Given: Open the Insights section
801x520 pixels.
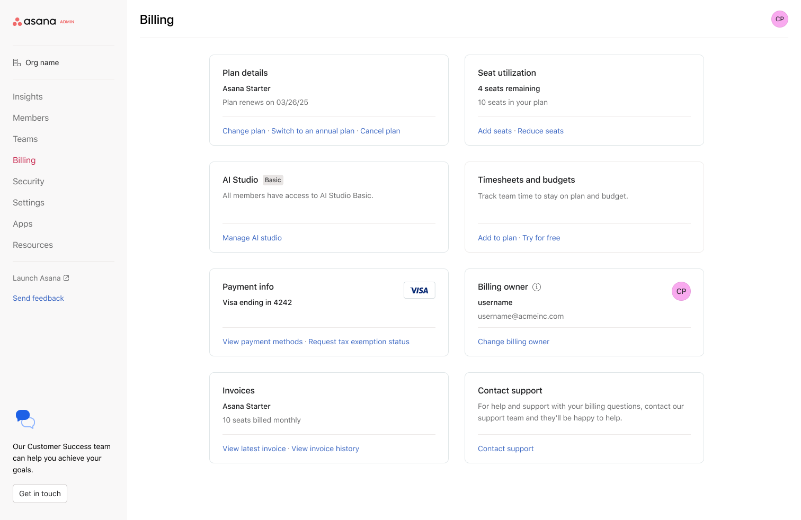Looking at the screenshot, I should pyautogui.click(x=28, y=97).
